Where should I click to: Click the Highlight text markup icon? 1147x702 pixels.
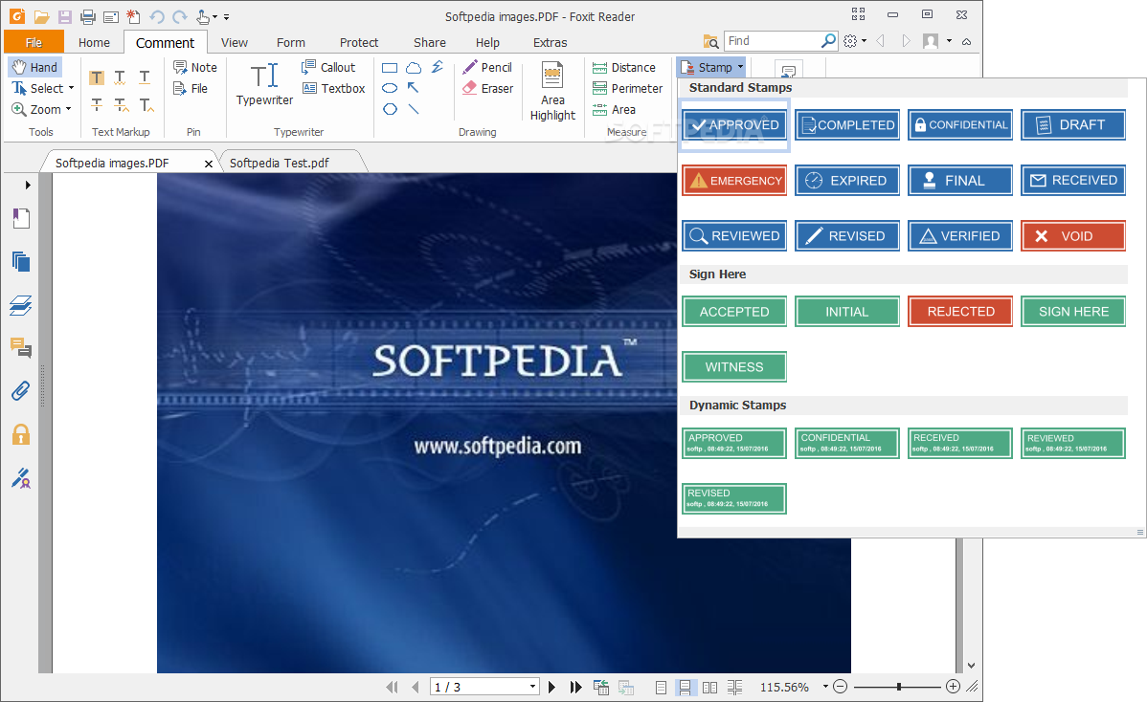coord(97,77)
